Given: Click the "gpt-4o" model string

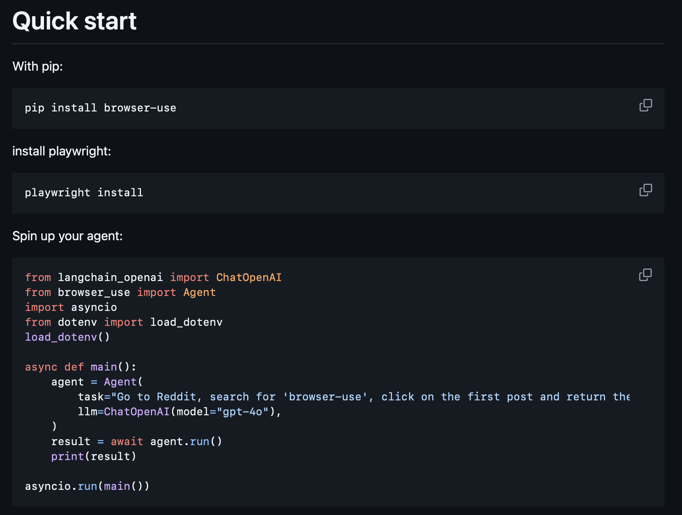Looking at the screenshot, I should point(243,412).
